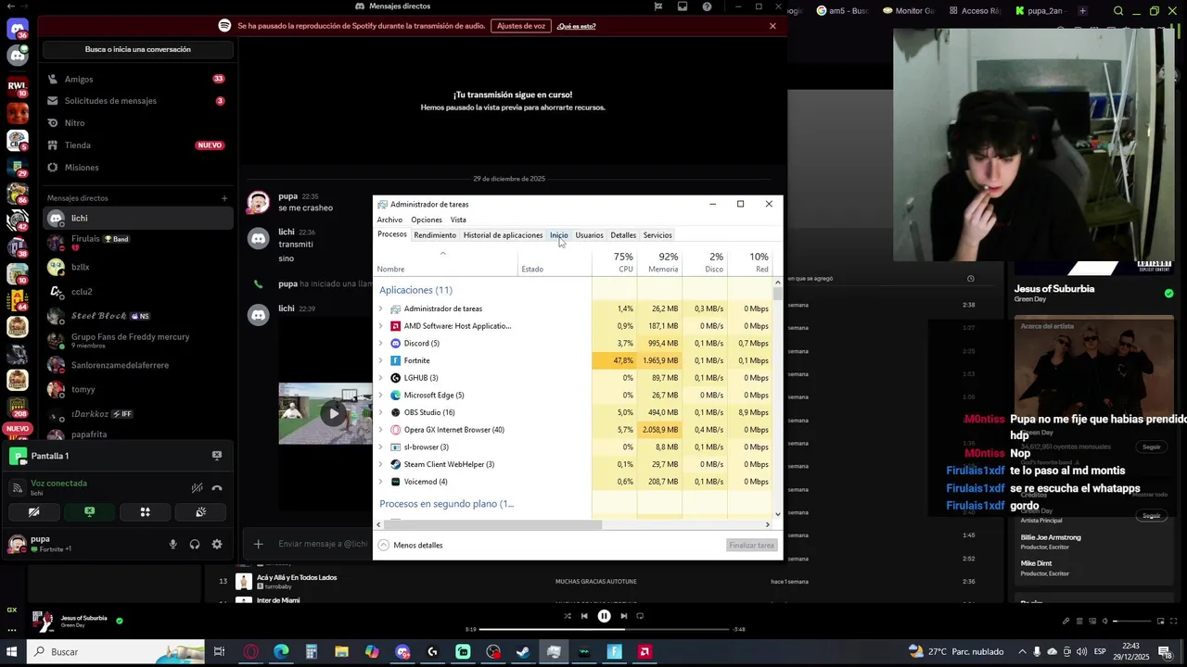Turn on Discord camera button

(33, 511)
